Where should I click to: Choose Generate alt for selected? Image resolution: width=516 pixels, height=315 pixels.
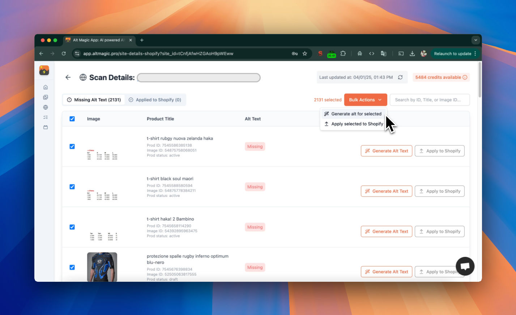click(353, 114)
